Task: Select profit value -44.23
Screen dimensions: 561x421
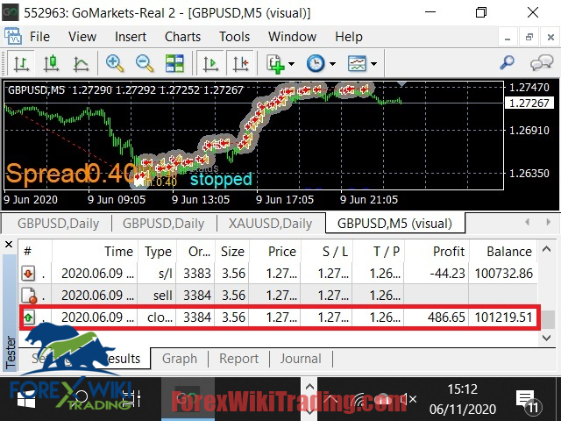Action: point(447,274)
